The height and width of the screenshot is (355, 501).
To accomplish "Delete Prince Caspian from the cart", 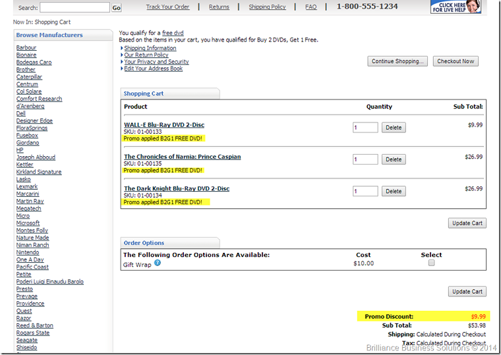I will (x=394, y=159).
